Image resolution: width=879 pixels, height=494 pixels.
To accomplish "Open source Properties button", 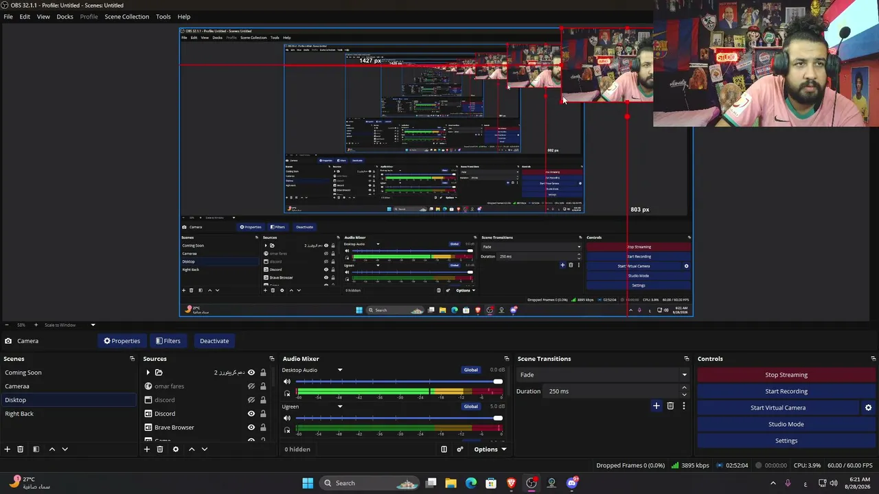I will pos(122,341).
